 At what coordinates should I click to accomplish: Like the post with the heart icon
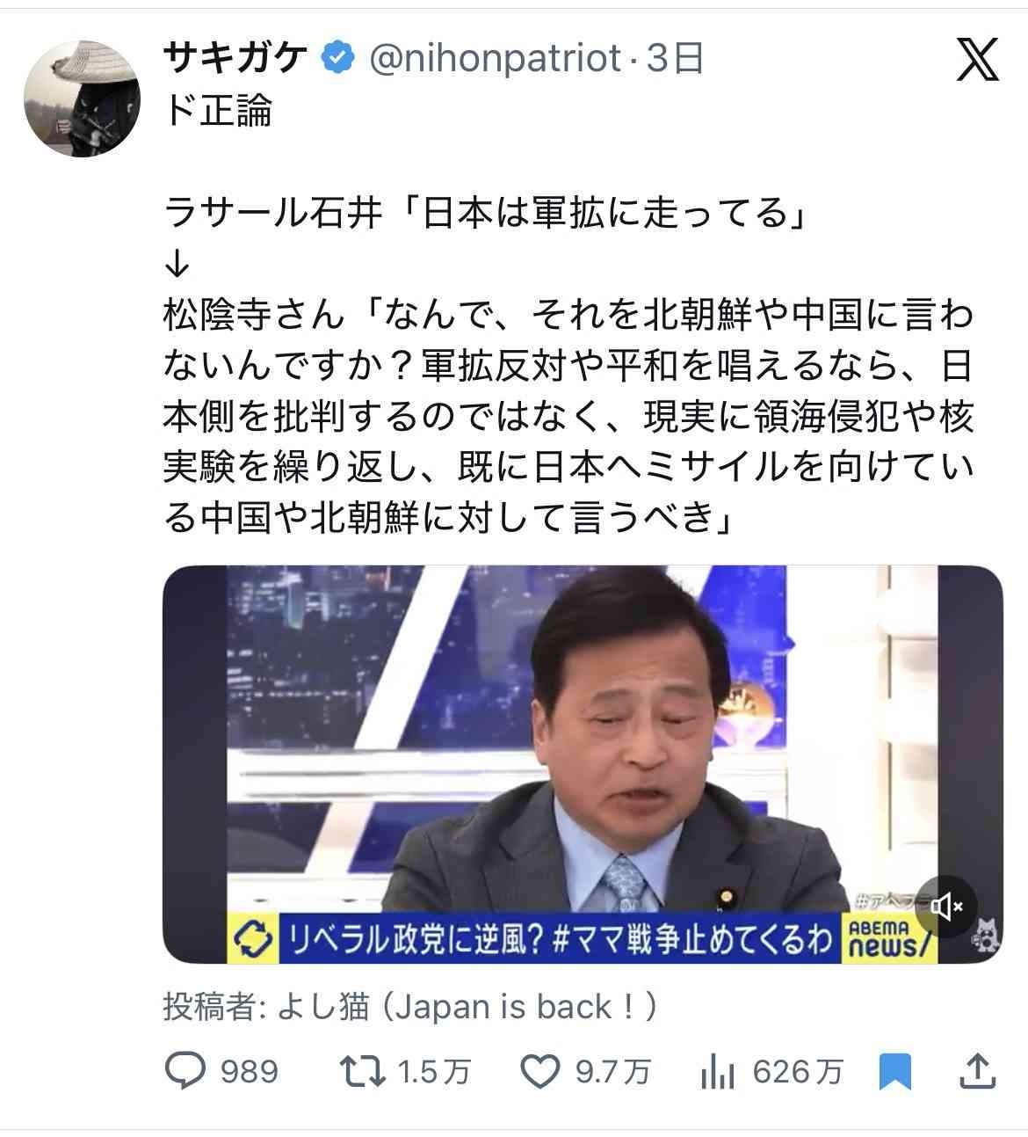coord(540,1071)
